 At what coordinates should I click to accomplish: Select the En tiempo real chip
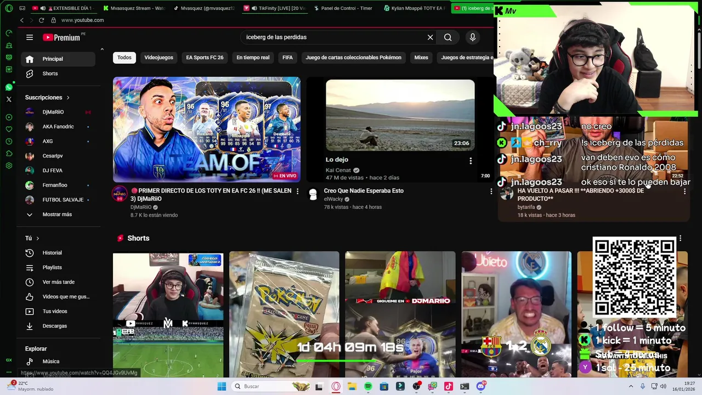click(253, 58)
